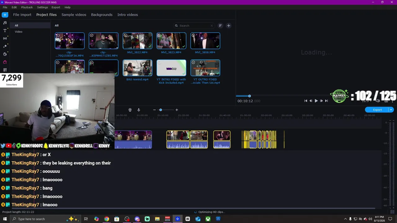This screenshot has width=397, height=223.
Task: Open the File menu
Action: 5,7
